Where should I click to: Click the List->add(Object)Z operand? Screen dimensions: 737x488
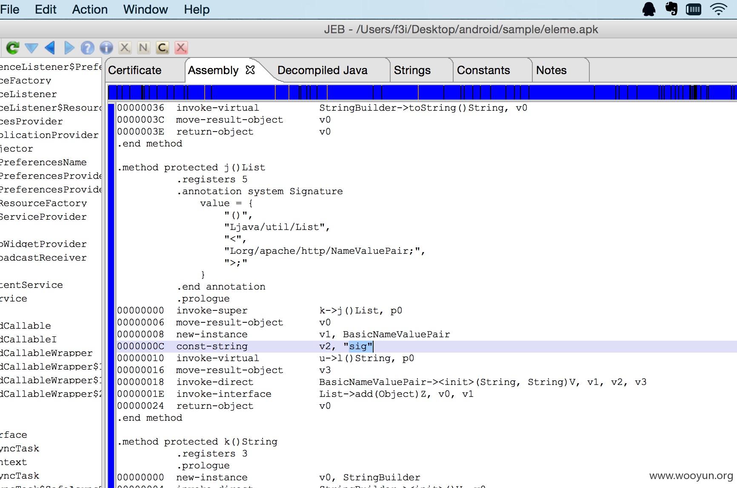[x=373, y=394]
